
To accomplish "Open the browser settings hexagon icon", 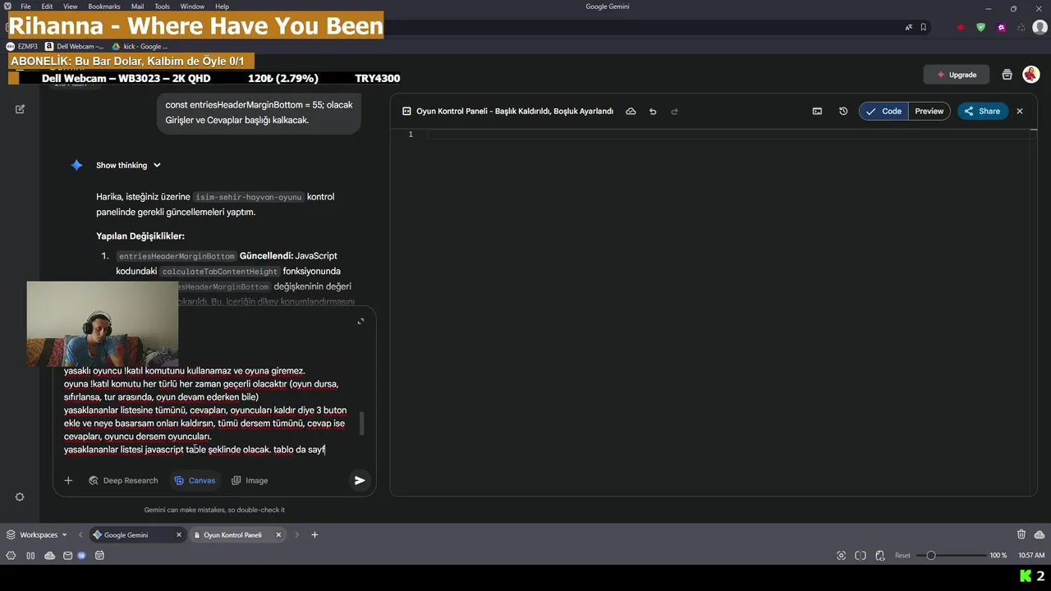I will click(x=11, y=555).
